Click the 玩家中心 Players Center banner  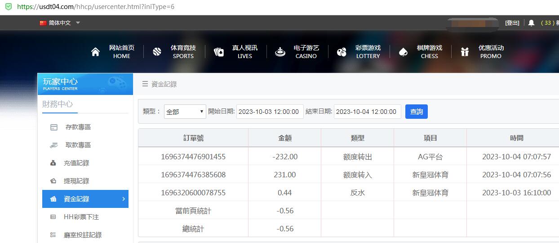(85, 84)
